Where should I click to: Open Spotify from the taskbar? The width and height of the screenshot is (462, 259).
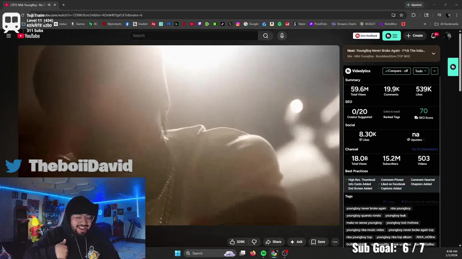pyautogui.click(x=263, y=253)
